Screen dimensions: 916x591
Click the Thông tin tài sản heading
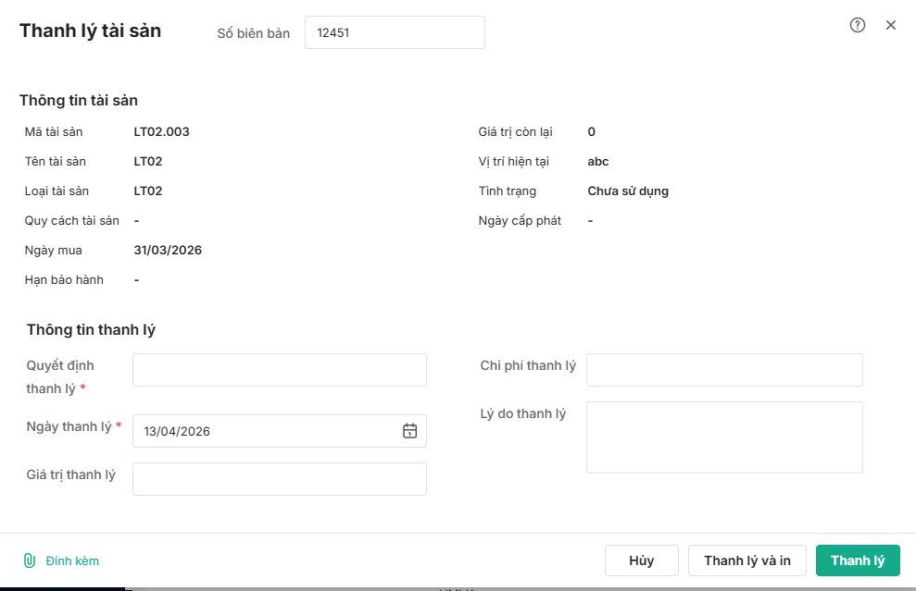tap(79, 101)
